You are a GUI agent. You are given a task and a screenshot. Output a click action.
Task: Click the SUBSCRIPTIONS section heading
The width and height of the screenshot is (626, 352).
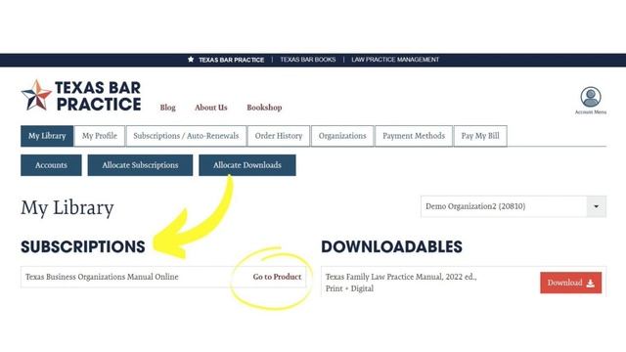[83, 246]
